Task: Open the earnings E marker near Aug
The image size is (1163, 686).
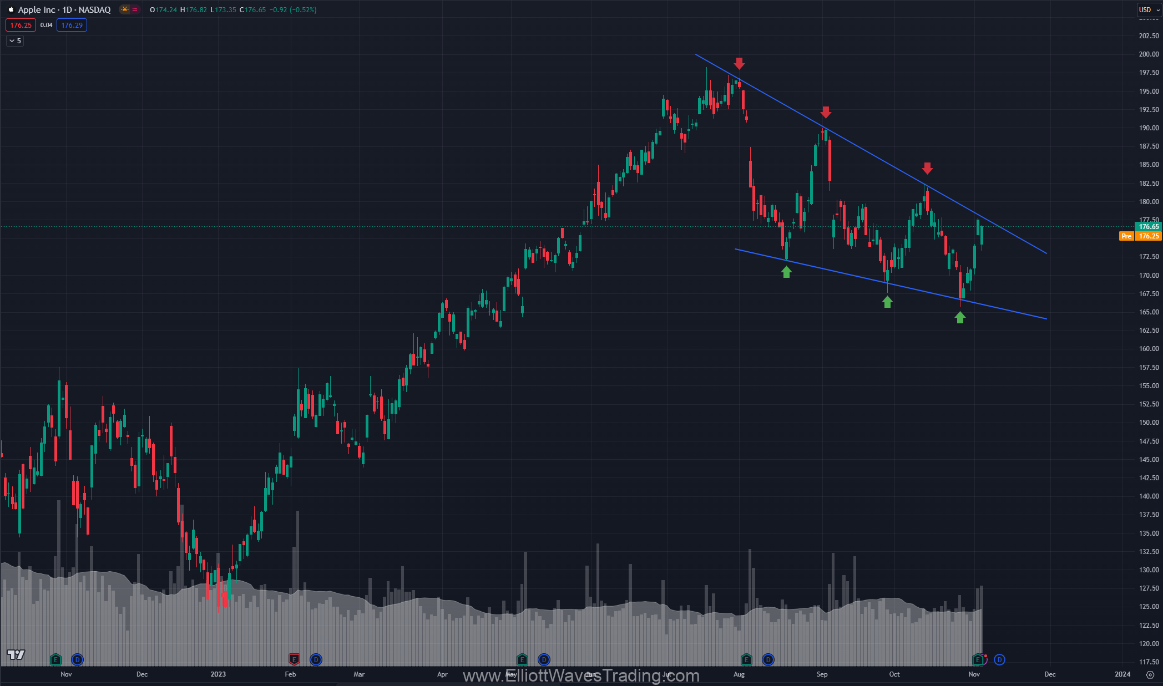Action: 746,659
